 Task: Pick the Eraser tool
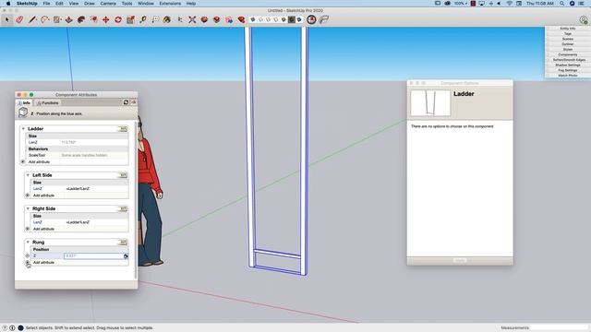pyautogui.click(x=19, y=19)
